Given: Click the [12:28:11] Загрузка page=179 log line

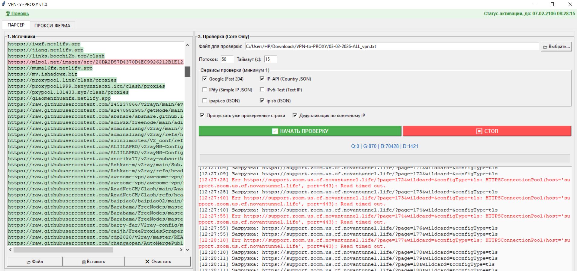Looking at the screenshot, I should pos(348,258).
